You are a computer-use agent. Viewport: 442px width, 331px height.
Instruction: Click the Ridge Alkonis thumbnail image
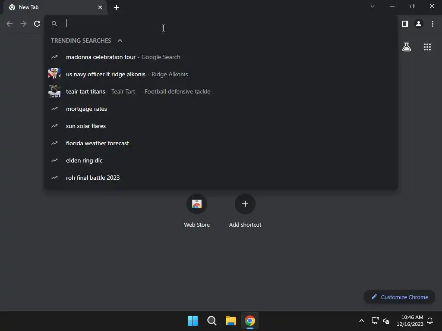tap(54, 74)
